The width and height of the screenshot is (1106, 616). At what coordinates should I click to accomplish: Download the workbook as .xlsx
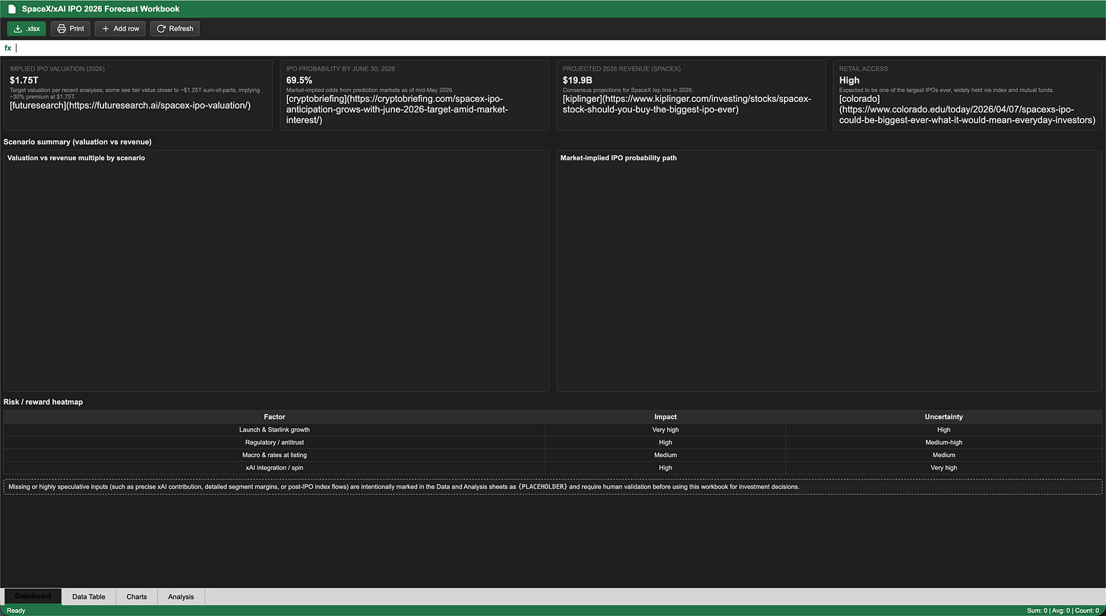coord(27,29)
